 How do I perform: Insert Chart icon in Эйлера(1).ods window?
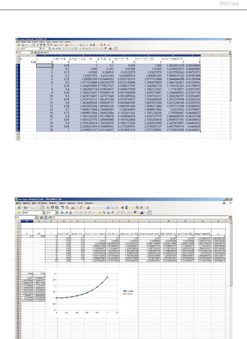click(123, 208)
